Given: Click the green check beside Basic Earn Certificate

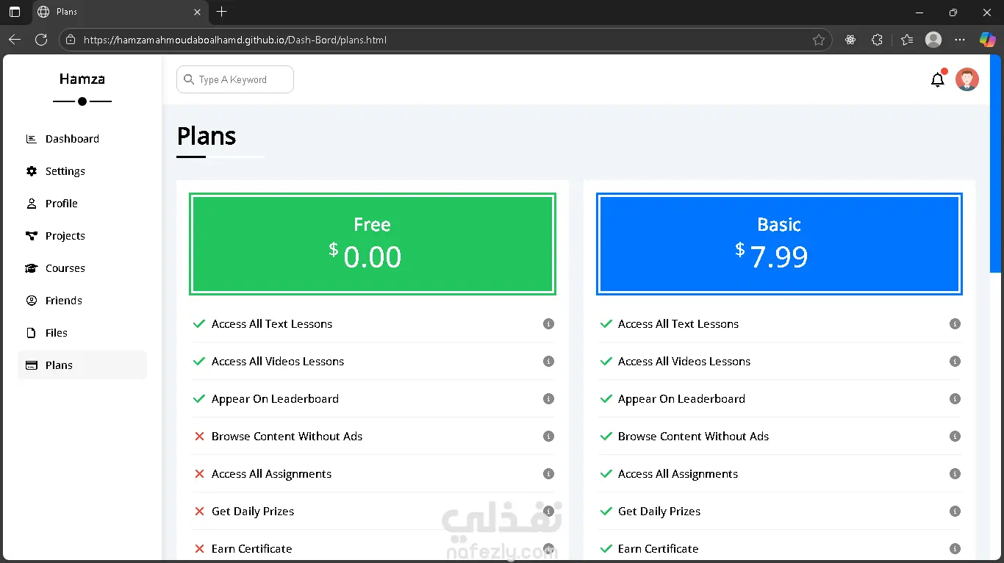Looking at the screenshot, I should click(606, 548).
